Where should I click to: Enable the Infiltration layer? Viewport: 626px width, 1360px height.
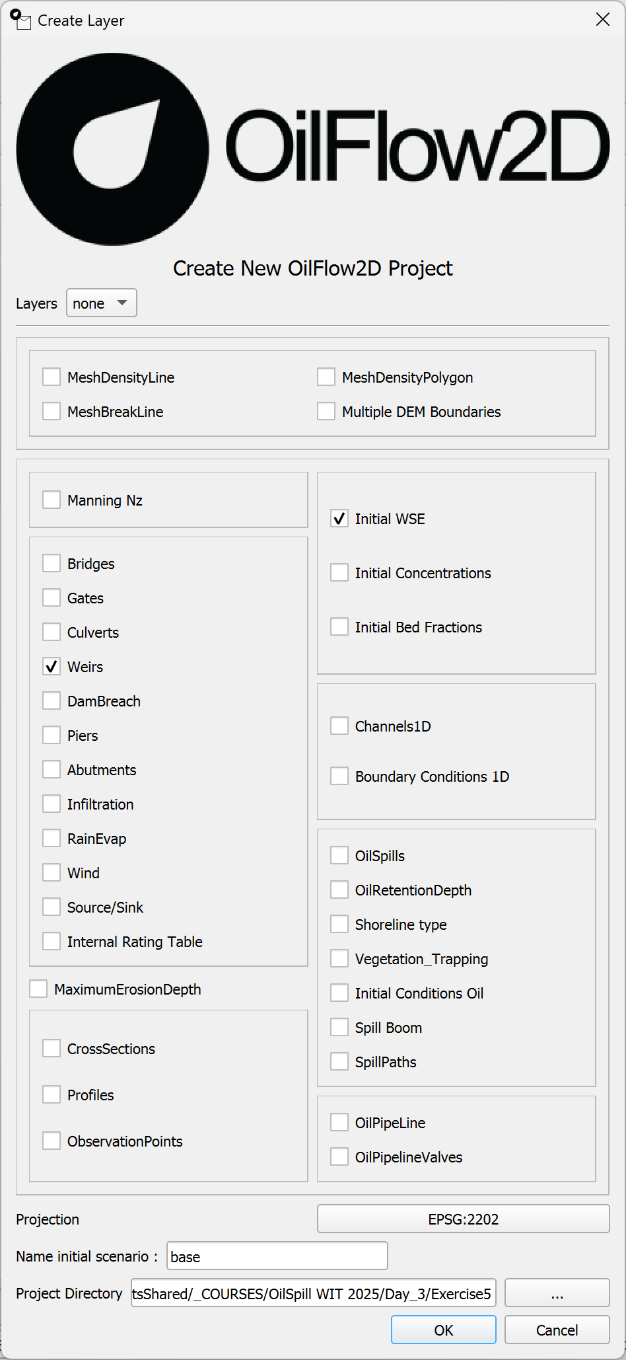coord(52,804)
